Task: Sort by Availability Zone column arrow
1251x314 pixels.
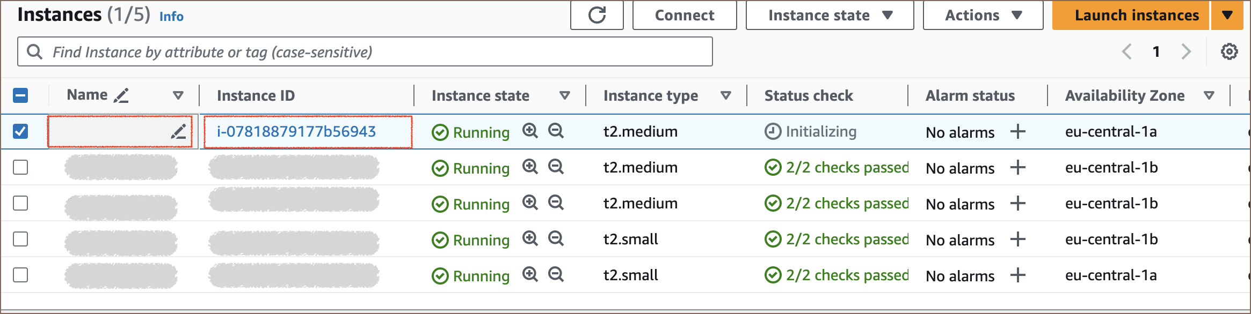Action: click(x=1209, y=95)
